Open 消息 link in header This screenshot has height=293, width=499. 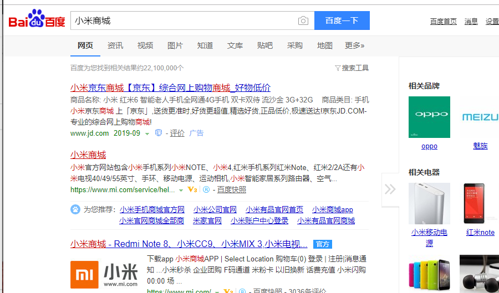pyautogui.click(x=471, y=21)
